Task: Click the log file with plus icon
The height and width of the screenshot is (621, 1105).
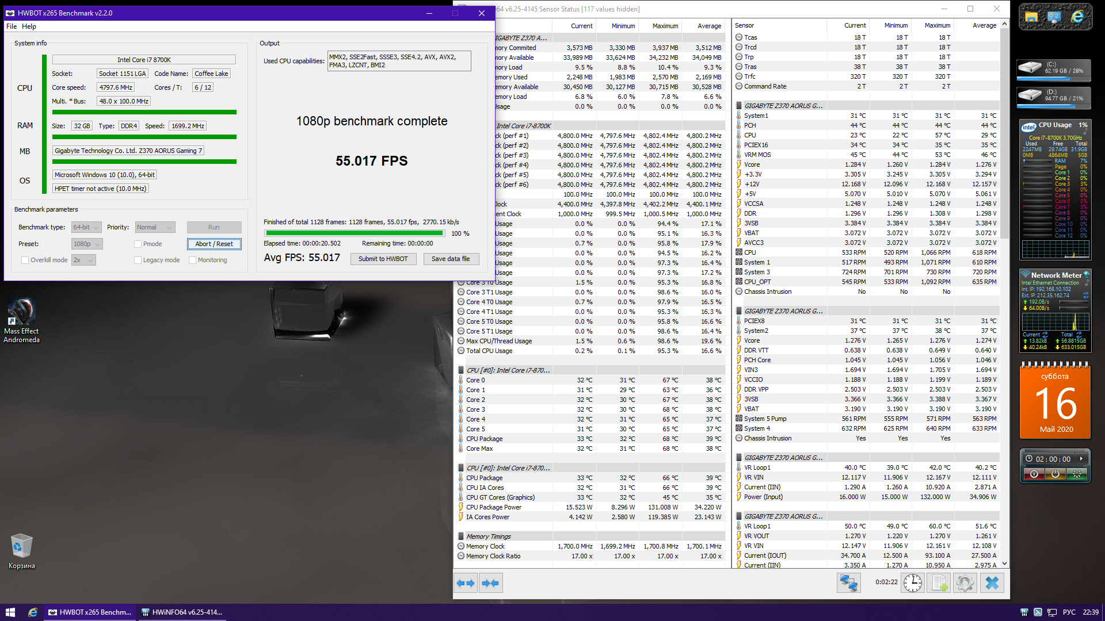Action: 939,583
